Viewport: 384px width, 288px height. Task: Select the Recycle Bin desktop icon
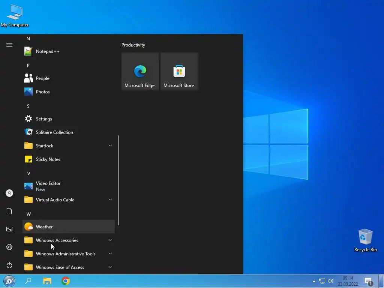point(365,240)
